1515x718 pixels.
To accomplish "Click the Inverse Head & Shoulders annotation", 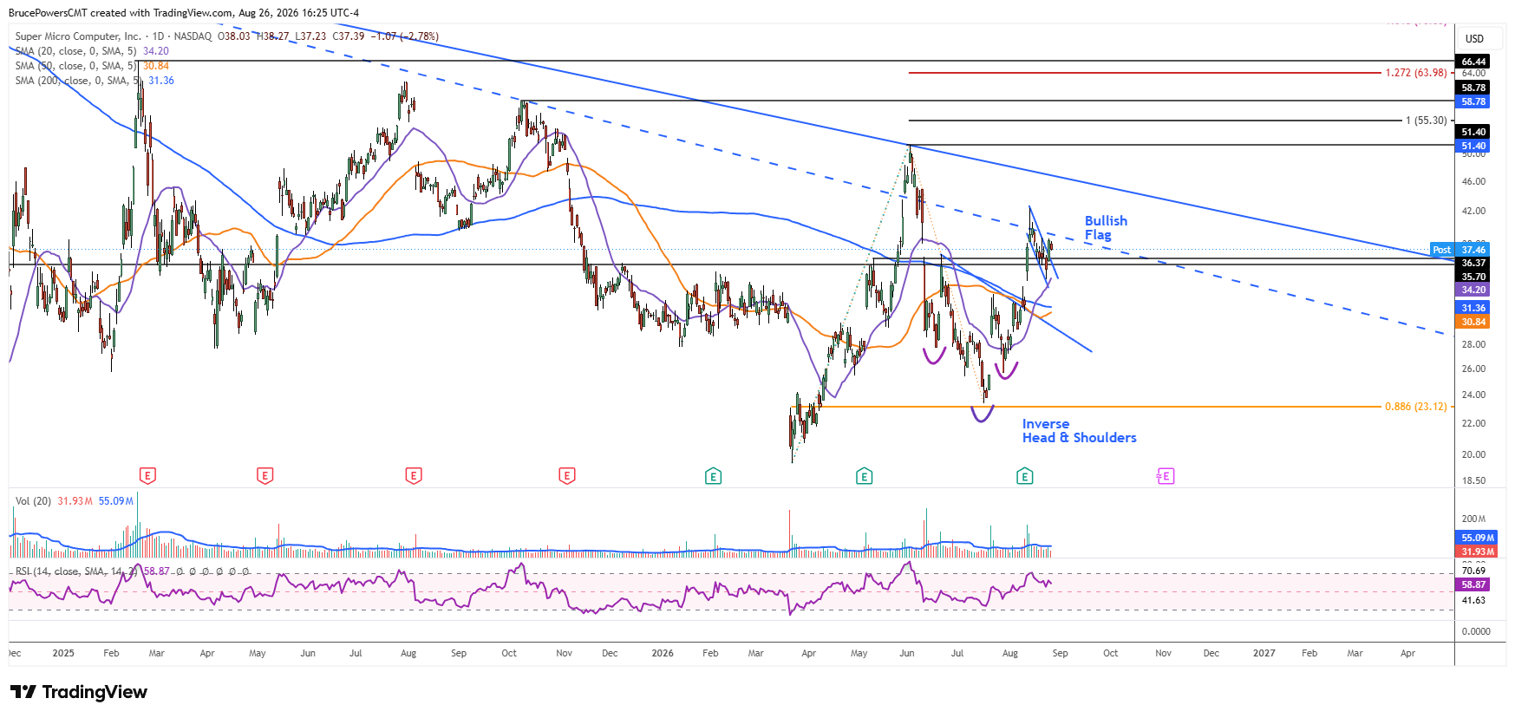I will [x=1079, y=431].
